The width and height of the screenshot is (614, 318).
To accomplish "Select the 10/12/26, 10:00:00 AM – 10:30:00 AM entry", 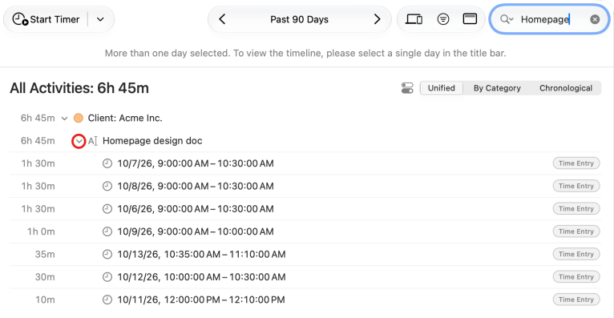I will pyautogui.click(x=305, y=277).
